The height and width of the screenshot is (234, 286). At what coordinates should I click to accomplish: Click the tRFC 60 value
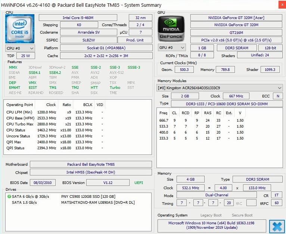[277, 203]
